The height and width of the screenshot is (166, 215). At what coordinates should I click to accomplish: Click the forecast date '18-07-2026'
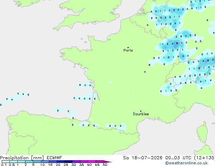click(x=147, y=158)
